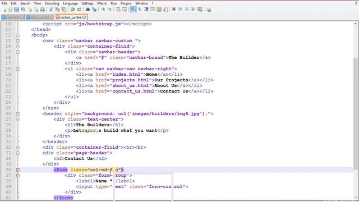Start macro recording with red dot icon
Image resolution: width=359 pixels, height=202 pixels.
pos(174,10)
